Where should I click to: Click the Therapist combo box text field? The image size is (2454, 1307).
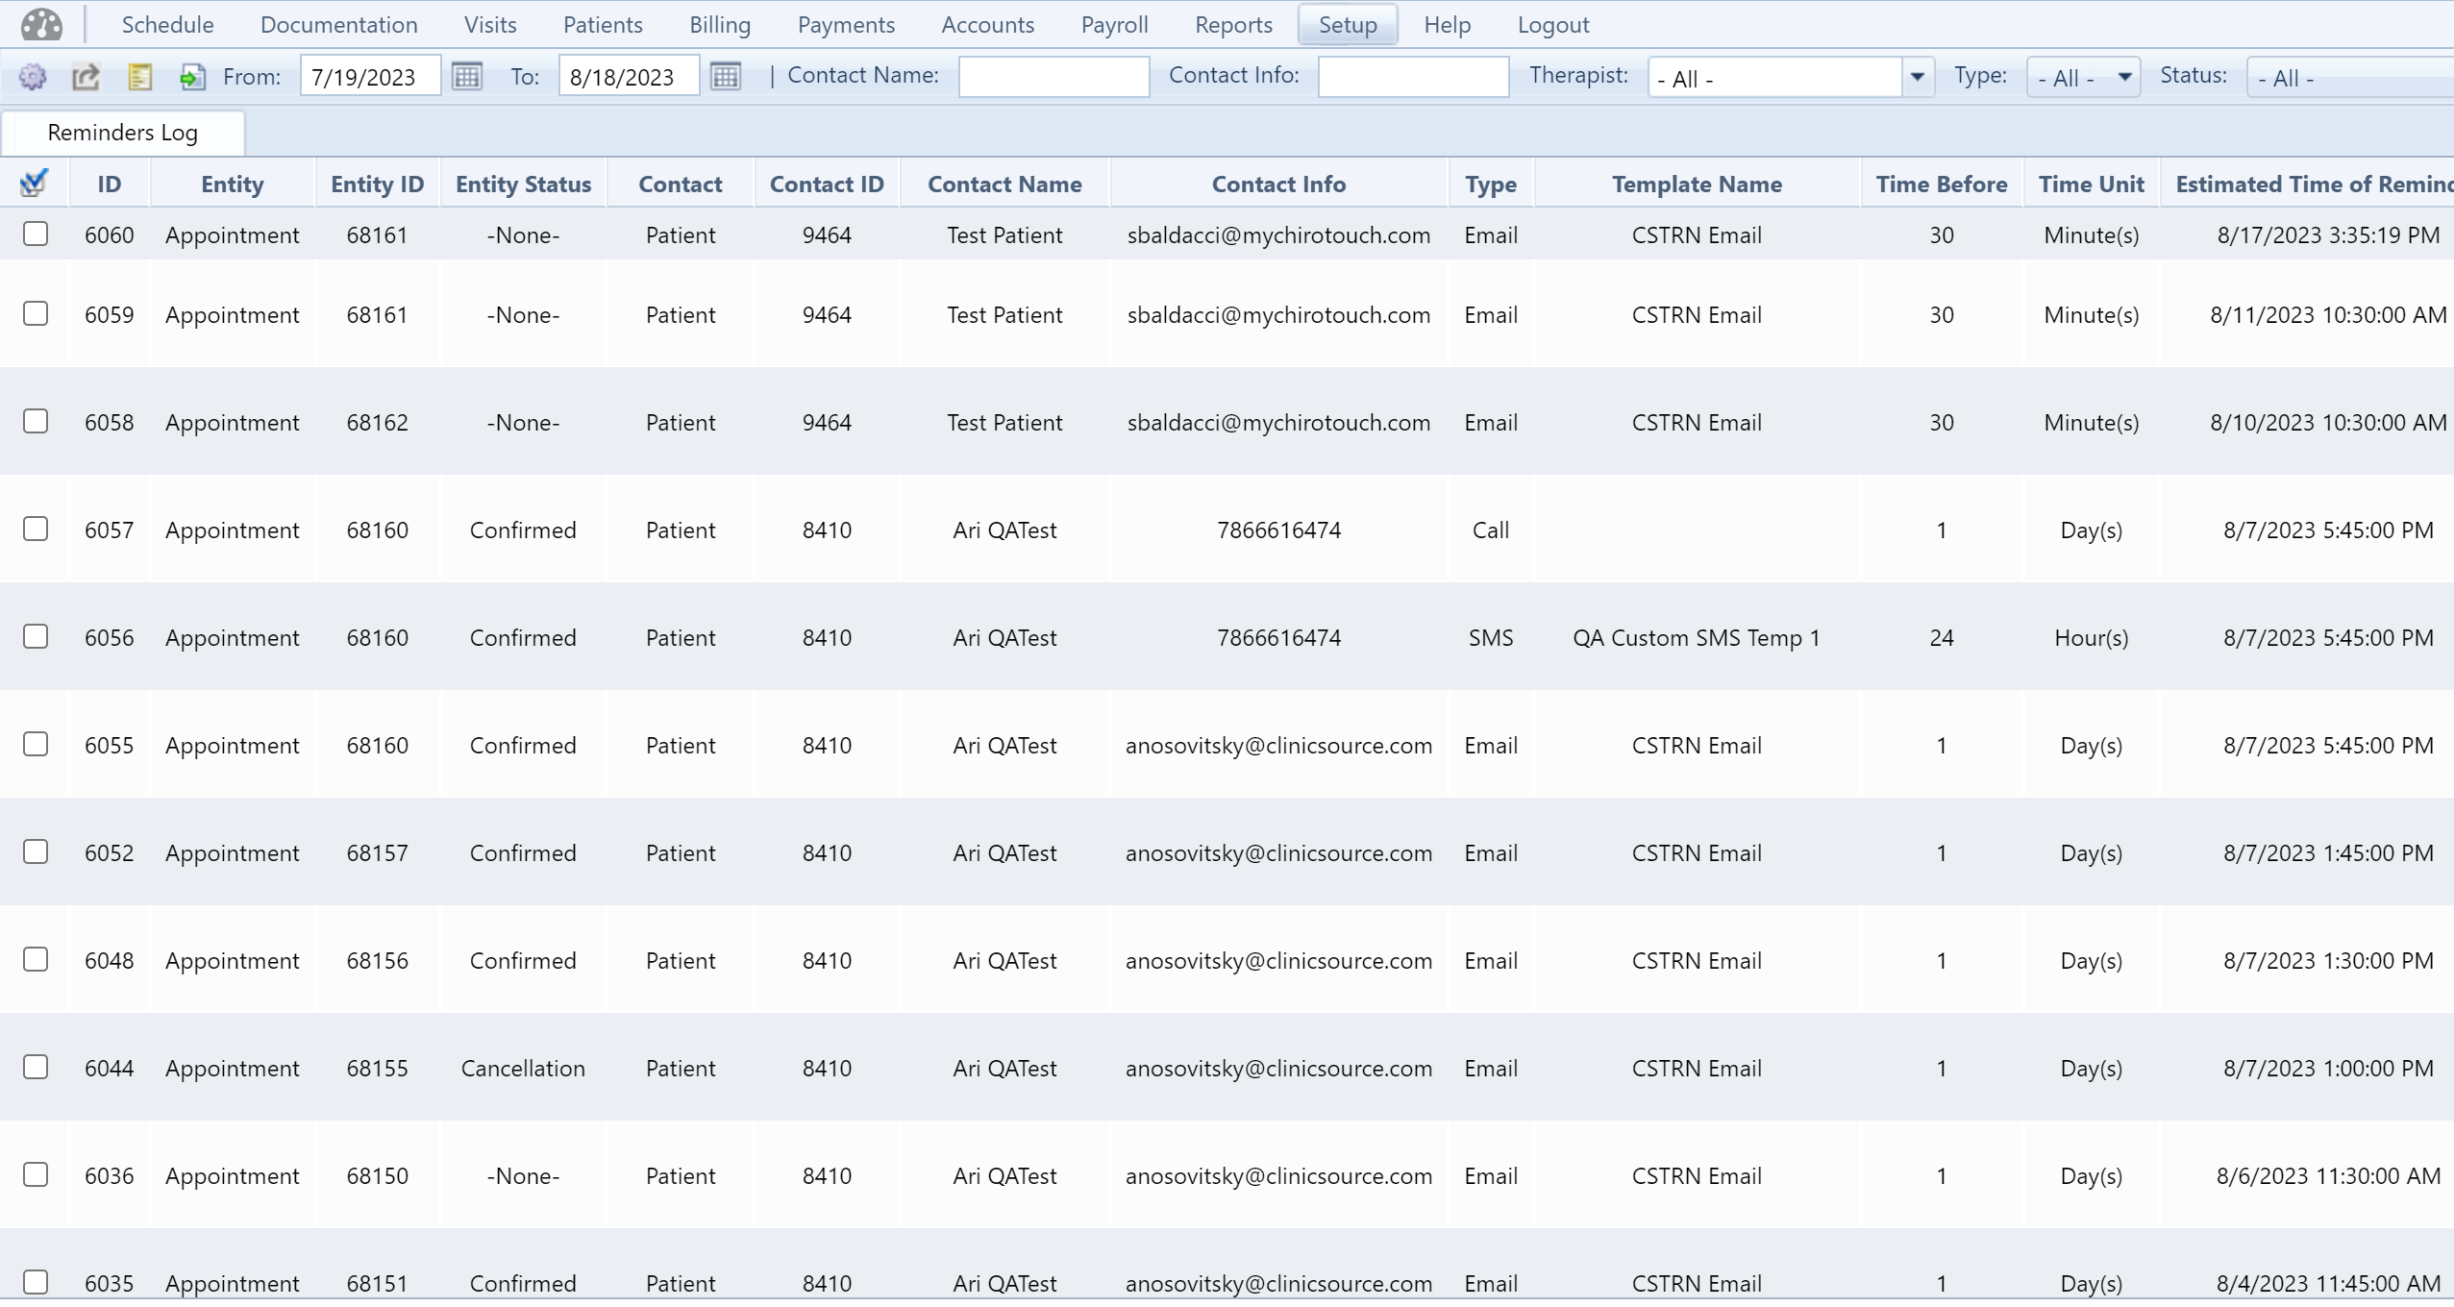[1774, 77]
